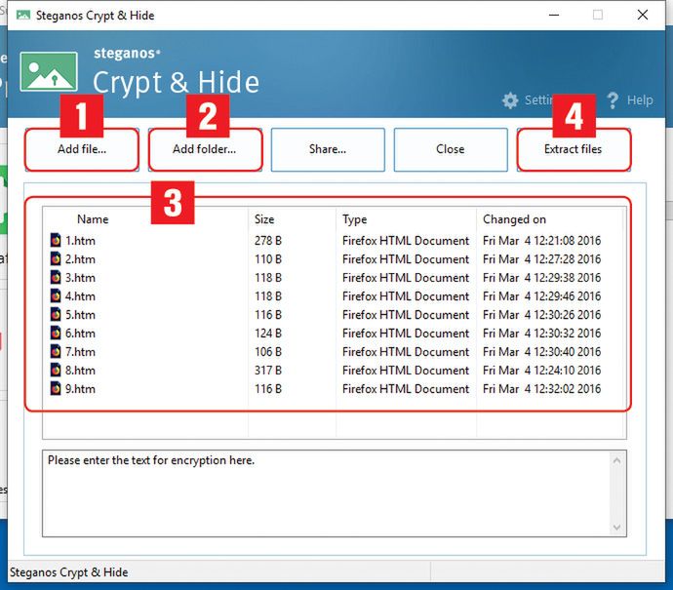Viewport: 673px width, 590px height.
Task: Click the date Fri Mar 4 12:29:38 2016
Action: (541, 278)
